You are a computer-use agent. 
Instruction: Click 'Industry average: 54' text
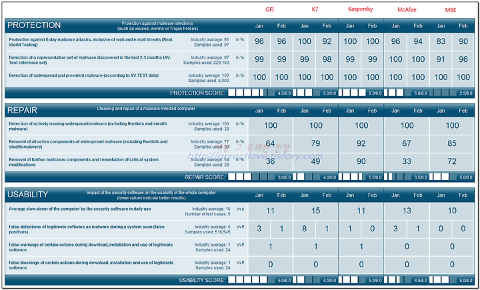point(210,159)
